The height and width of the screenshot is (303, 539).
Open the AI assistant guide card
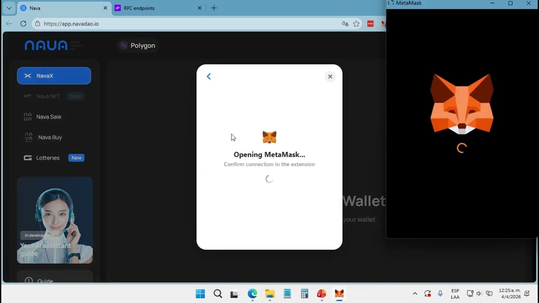coord(55,220)
